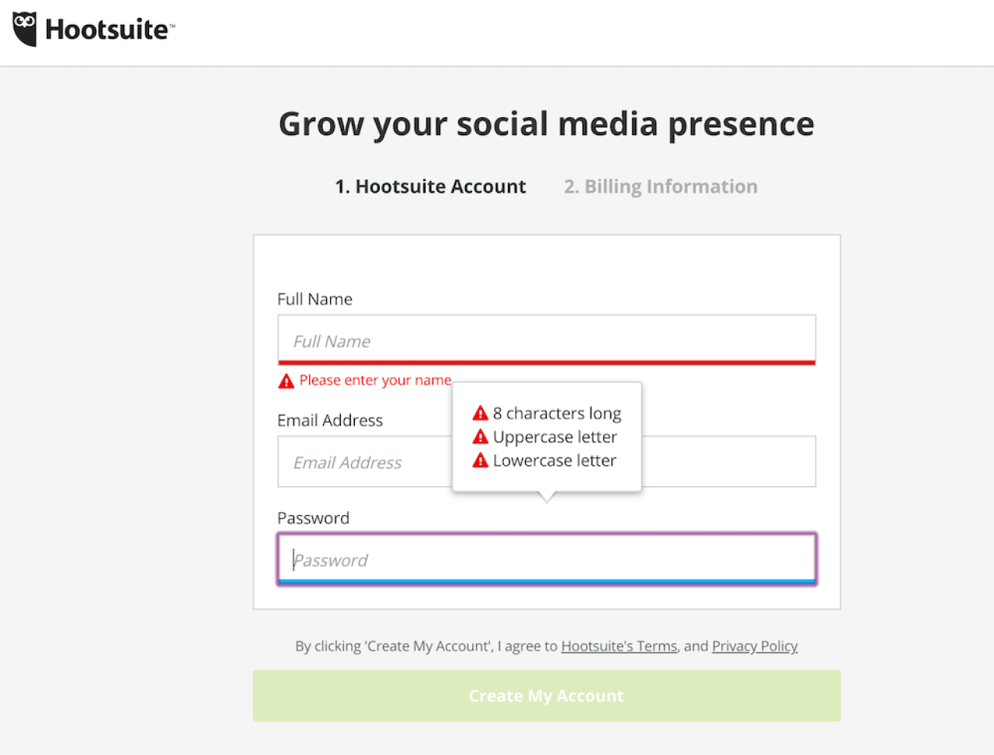Click the '8 characters long' requirement text
This screenshot has height=755, width=994.
coord(557,412)
